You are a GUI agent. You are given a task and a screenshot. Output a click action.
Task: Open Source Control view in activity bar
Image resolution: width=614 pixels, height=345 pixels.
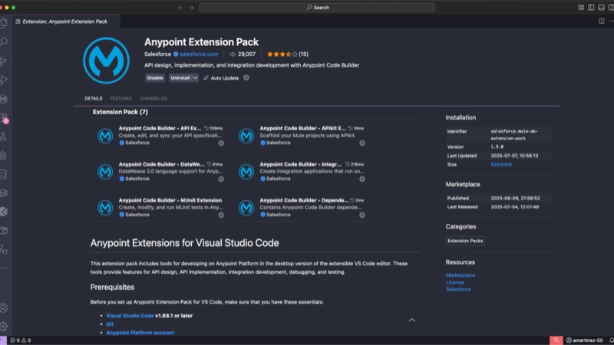(x=4, y=61)
